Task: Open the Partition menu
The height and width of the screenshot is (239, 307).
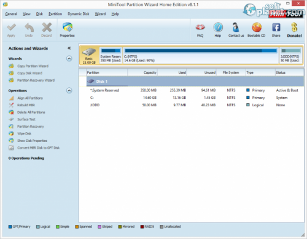Action: pyautogui.click(x=55, y=14)
